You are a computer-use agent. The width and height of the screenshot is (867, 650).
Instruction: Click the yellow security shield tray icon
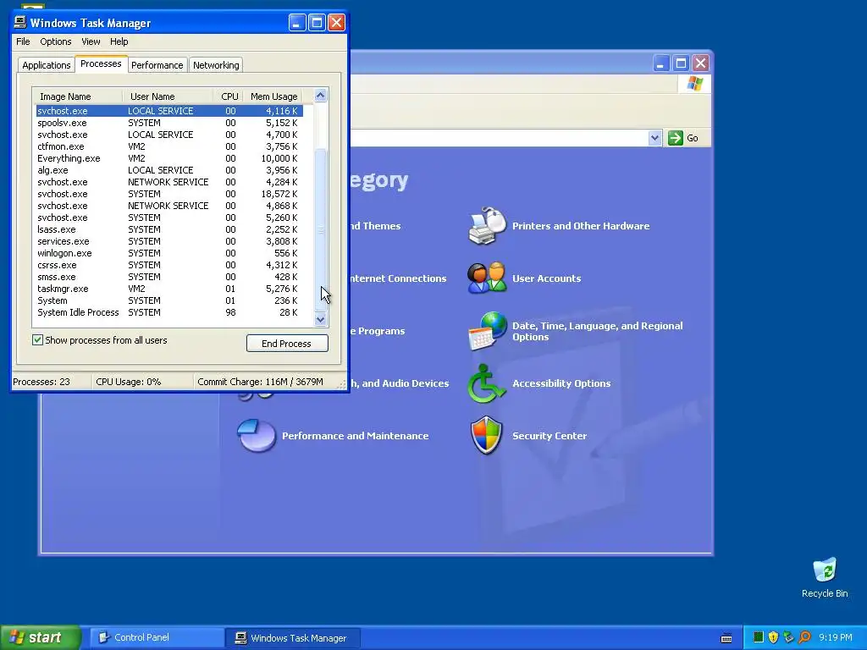(774, 637)
